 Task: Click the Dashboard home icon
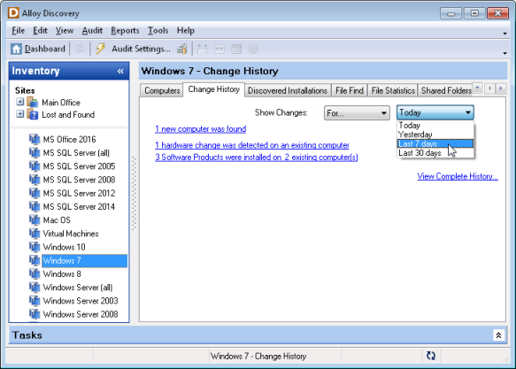[x=16, y=49]
